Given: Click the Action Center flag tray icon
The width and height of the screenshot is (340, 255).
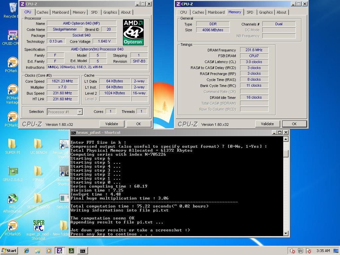Looking at the screenshot, I should tap(308, 251).
